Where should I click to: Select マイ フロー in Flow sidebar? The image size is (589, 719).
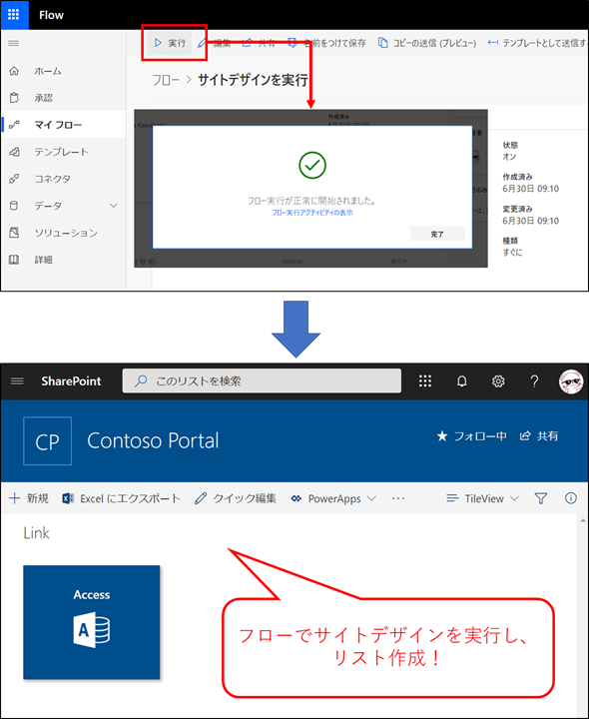click(x=63, y=125)
